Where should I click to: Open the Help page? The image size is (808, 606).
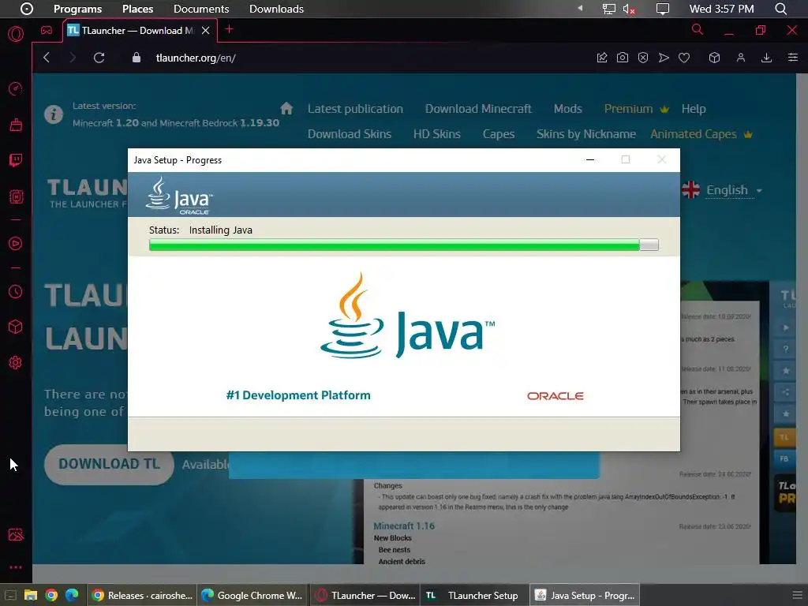(x=694, y=109)
